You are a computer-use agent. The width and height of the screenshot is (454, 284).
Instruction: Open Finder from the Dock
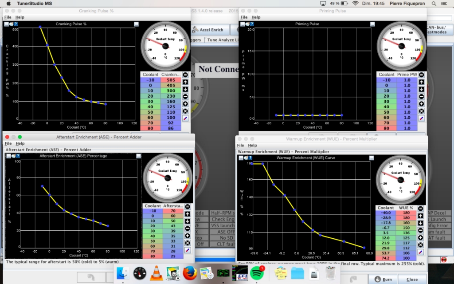click(x=123, y=273)
